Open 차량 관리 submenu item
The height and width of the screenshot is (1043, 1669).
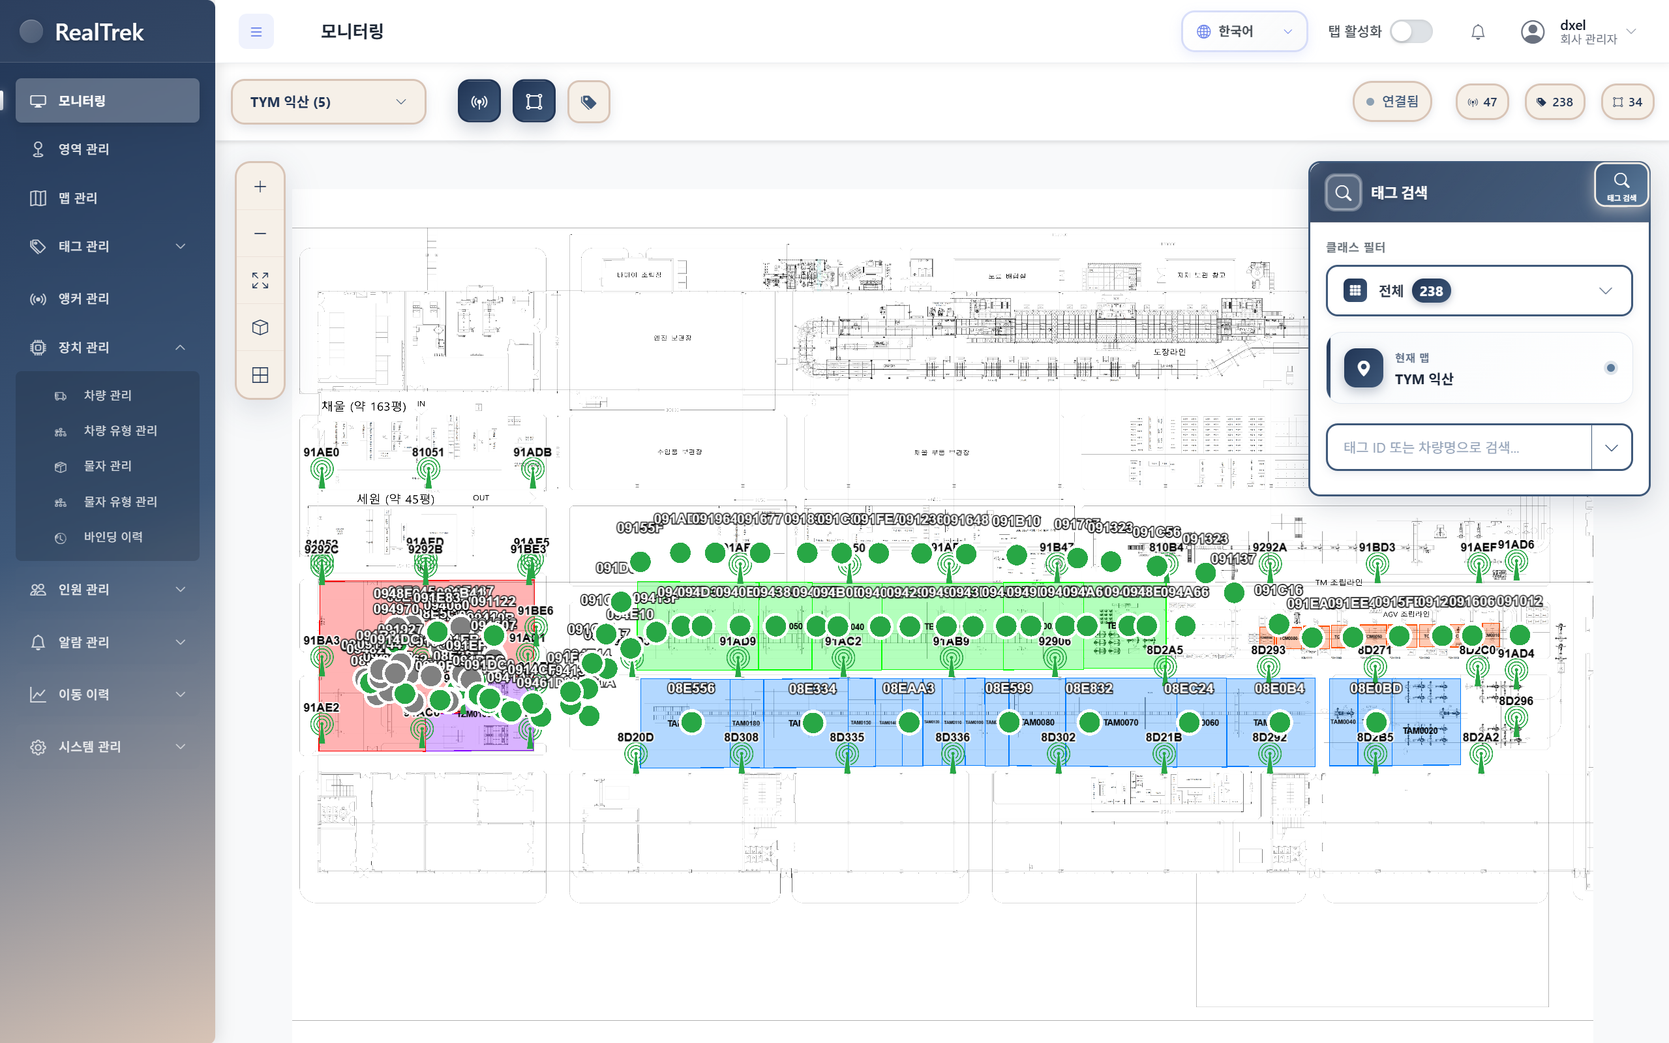pyautogui.click(x=107, y=395)
